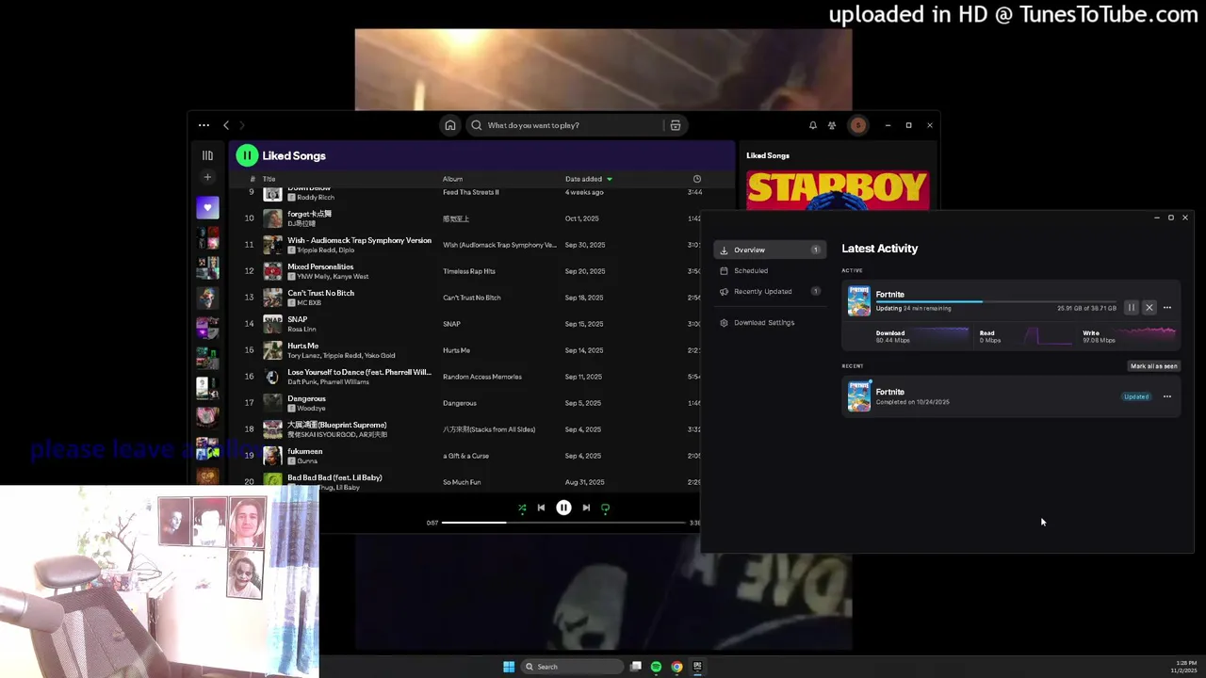Select song 'Lose Yourself to Dance'
The width and height of the screenshot is (1206, 678).
click(x=359, y=372)
